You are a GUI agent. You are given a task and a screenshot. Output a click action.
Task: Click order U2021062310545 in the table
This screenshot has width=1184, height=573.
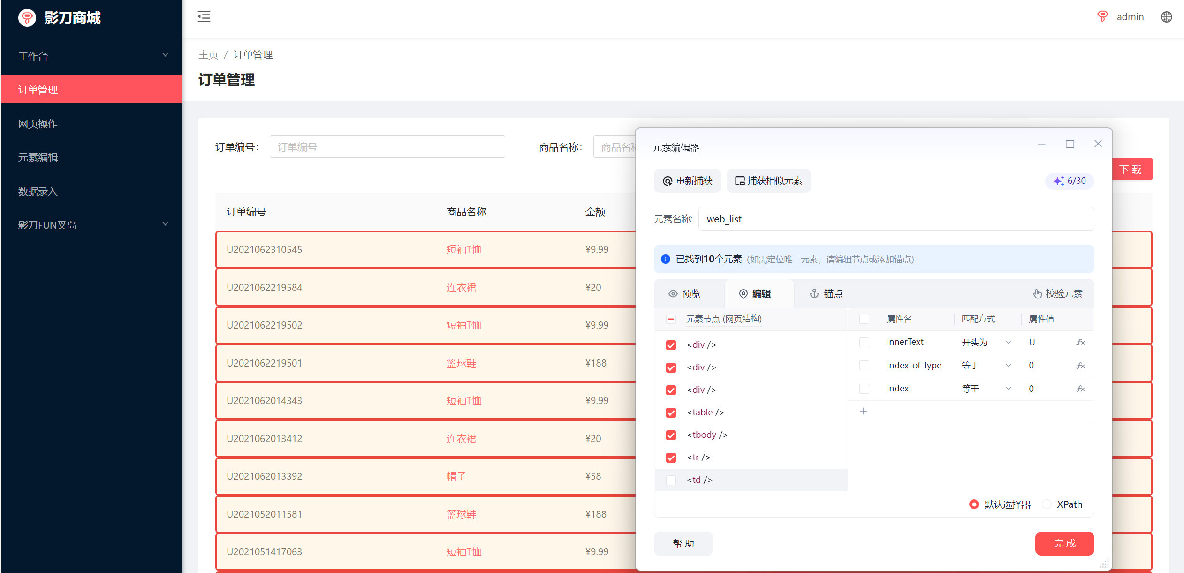pos(264,250)
